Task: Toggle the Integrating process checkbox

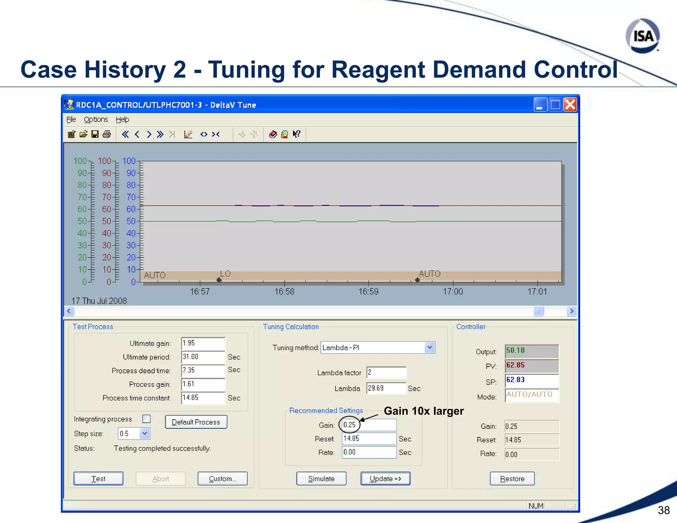Action: 146,419
